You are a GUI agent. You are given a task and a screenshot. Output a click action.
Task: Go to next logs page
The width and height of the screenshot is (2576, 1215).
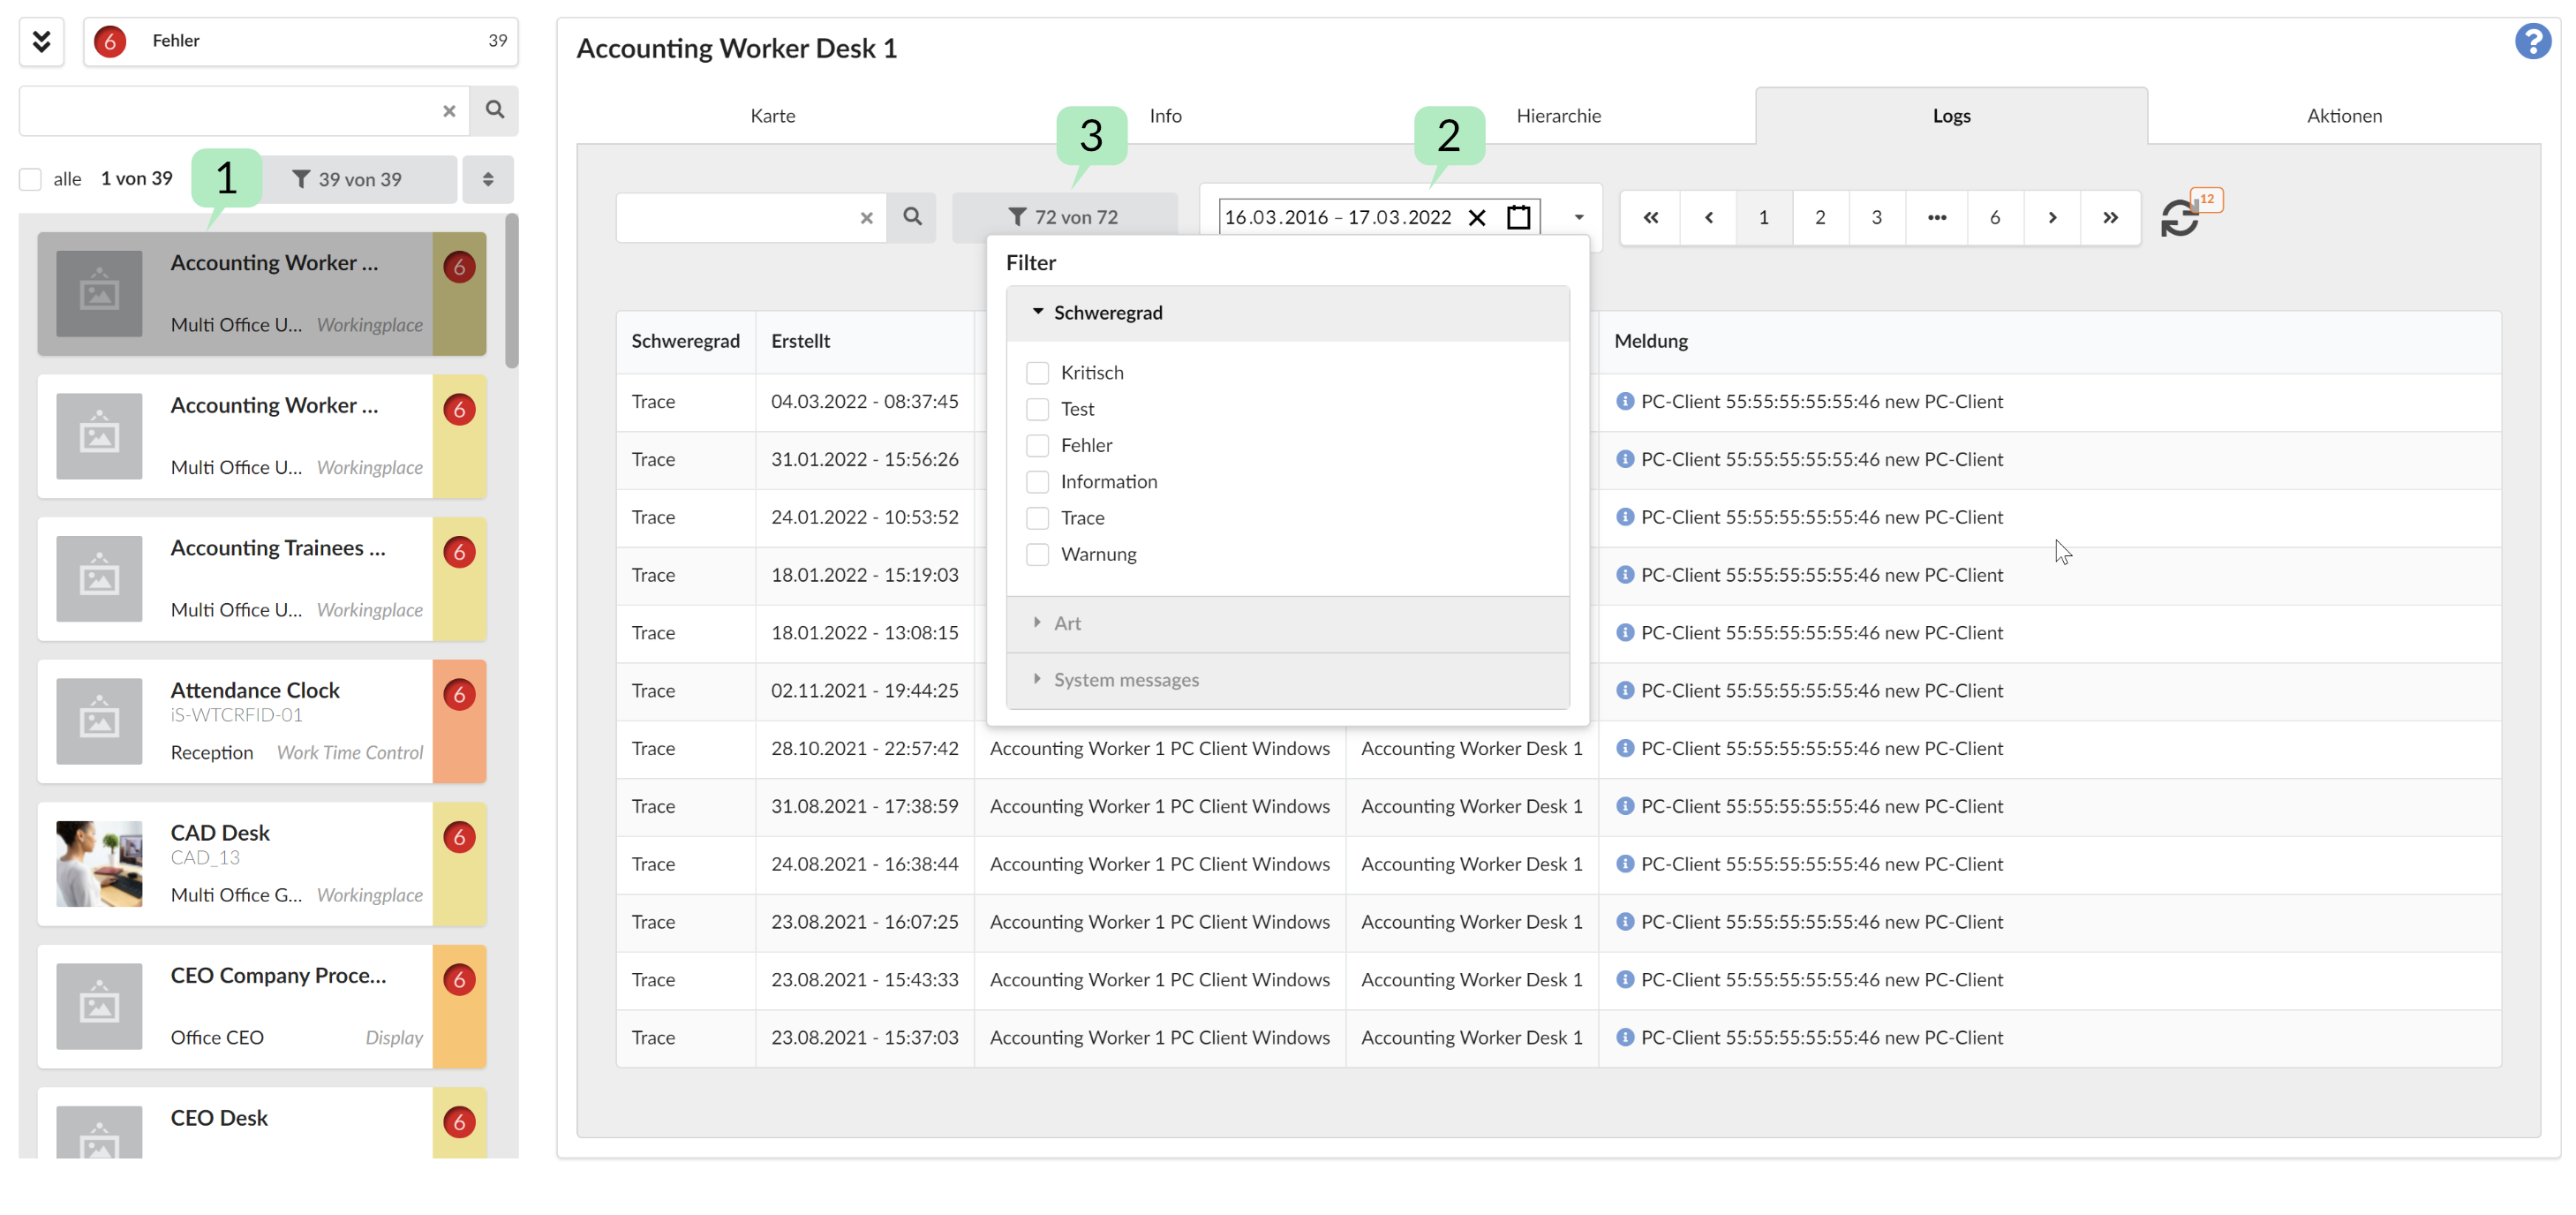point(2052,218)
